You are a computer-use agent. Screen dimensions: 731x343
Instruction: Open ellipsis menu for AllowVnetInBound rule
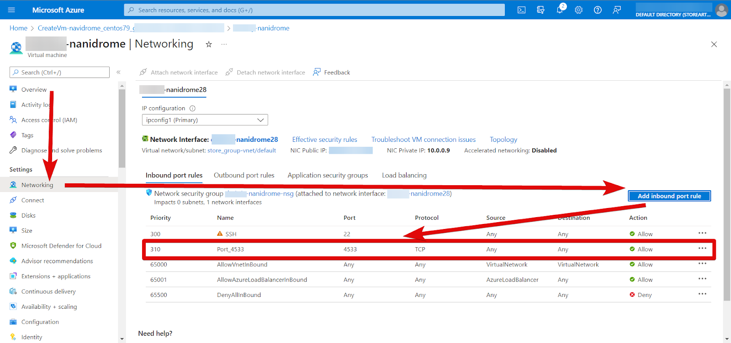[x=702, y=264]
